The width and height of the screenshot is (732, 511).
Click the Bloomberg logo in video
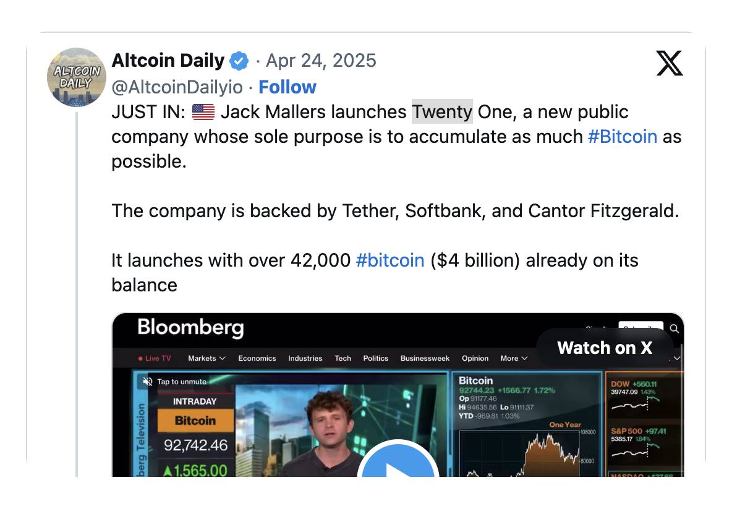190,327
